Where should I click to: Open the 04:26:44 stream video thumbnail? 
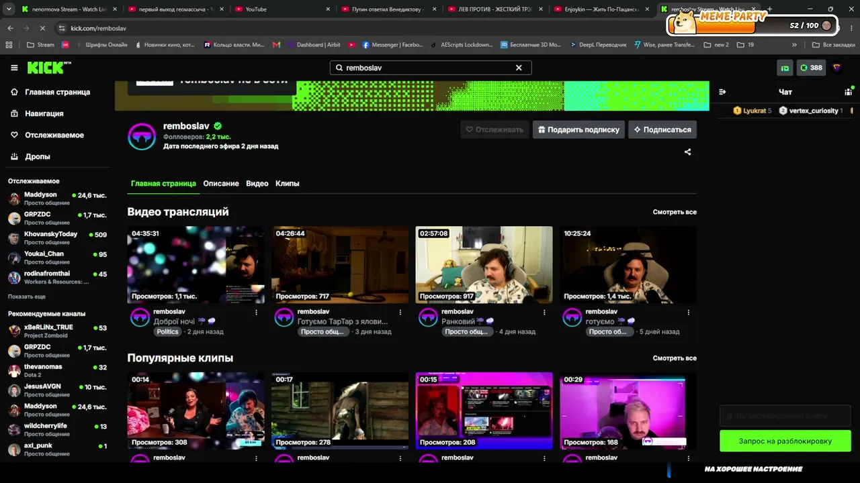(x=340, y=265)
